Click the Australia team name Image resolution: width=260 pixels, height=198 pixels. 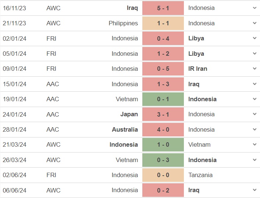click(125, 129)
